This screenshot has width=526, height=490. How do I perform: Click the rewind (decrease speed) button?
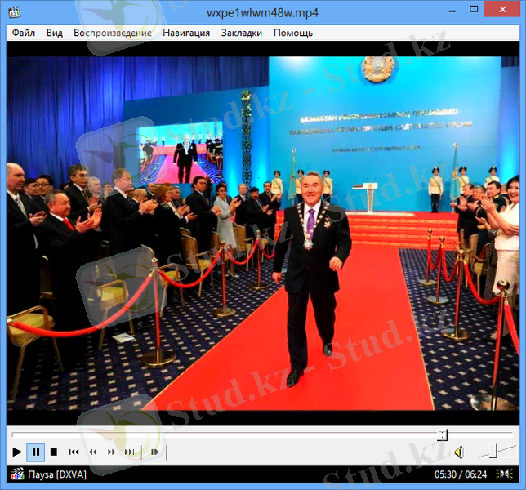point(93,452)
